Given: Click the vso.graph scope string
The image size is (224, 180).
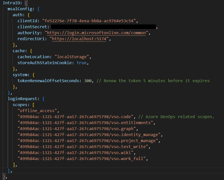Looking at the screenshot, I should click(x=76, y=129).
